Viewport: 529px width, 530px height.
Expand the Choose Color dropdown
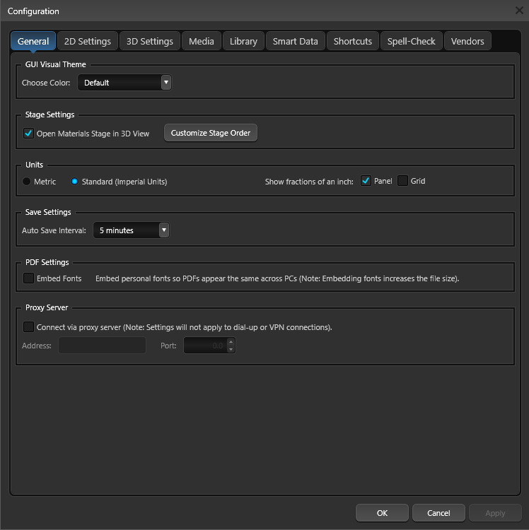(x=124, y=83)
